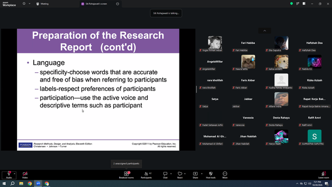The image size is (332, 187).
Task: Click Yudha Pandu Widjanto's blank avatar
Action: [x=281, y=80]
